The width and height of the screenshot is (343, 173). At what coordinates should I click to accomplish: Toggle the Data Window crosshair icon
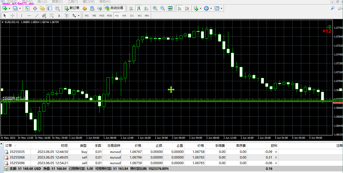click(35, 8)
